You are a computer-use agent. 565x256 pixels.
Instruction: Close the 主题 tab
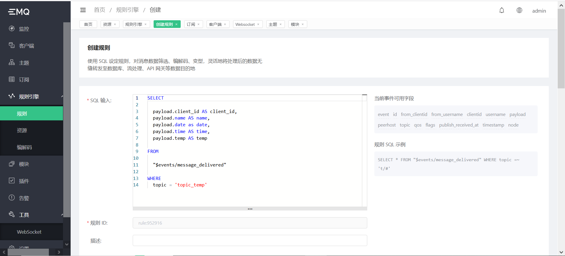280,24
